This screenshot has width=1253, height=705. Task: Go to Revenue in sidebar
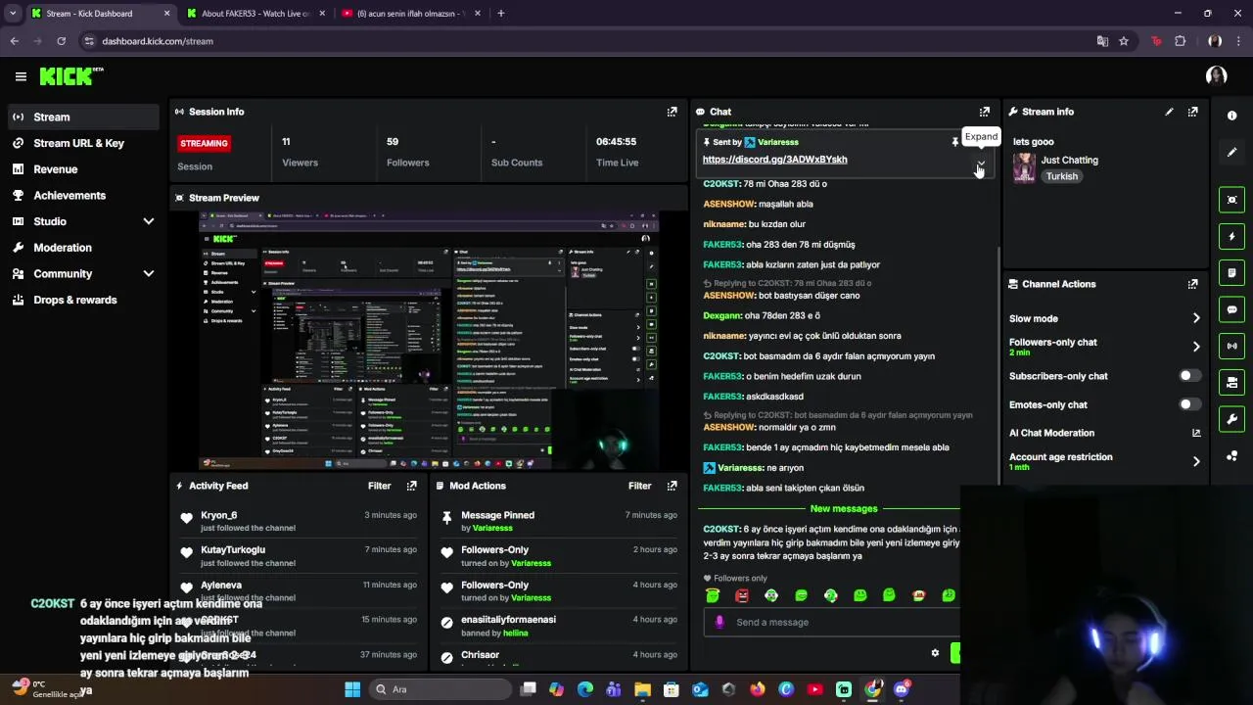pyautogui.click(x=83, y=169)
